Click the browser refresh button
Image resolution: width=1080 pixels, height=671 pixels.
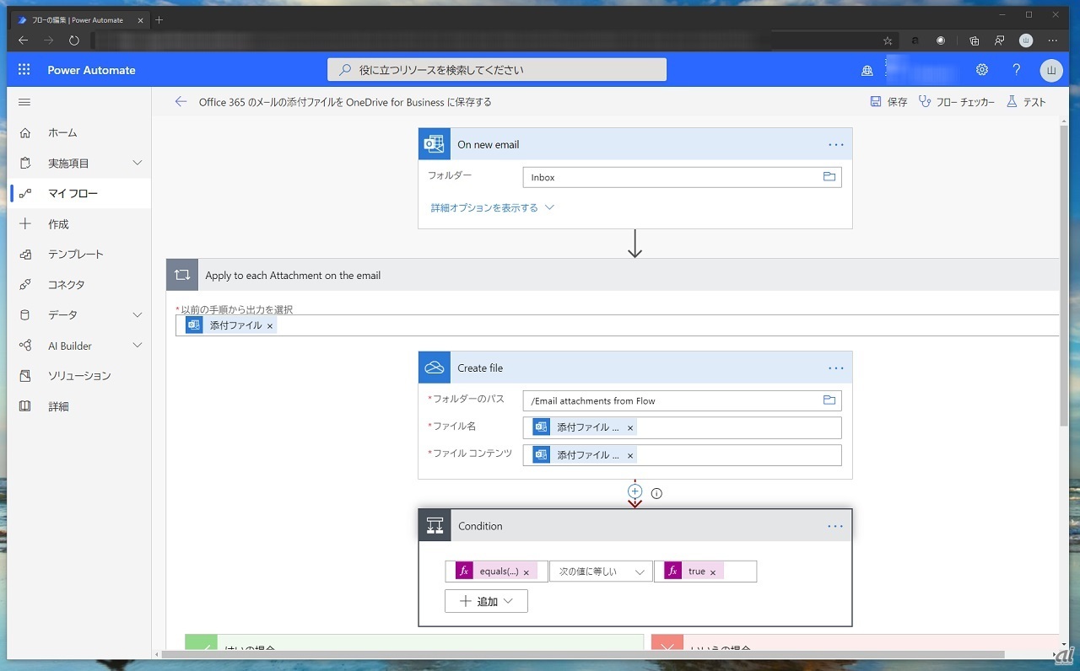coord(74,40)
